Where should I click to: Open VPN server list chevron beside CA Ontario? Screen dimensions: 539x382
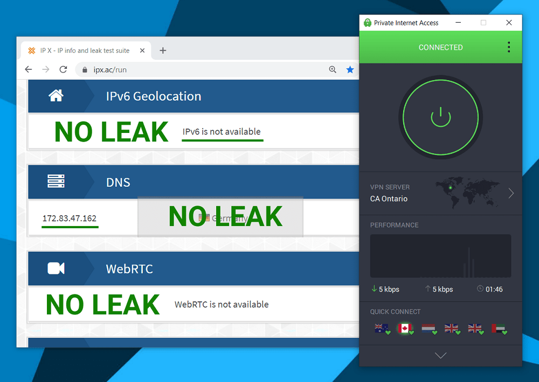pos(511,193)
